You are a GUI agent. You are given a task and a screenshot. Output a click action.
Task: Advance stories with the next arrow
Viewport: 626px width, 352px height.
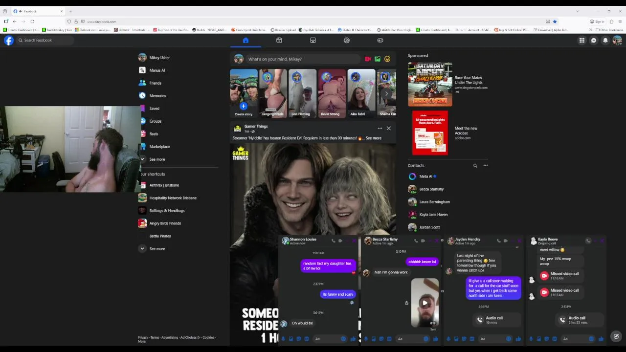pos(386,93)
